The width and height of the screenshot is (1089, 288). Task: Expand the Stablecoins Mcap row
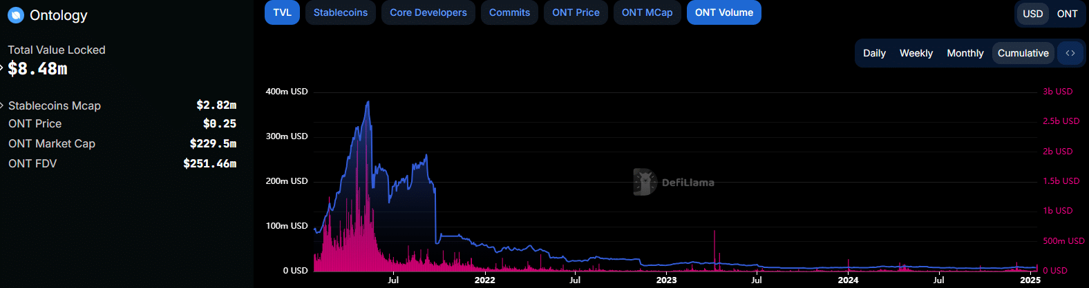(x=3, y=105)
